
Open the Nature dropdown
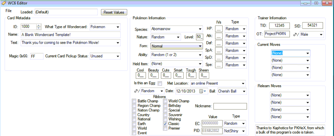click(x=166, y=37)
